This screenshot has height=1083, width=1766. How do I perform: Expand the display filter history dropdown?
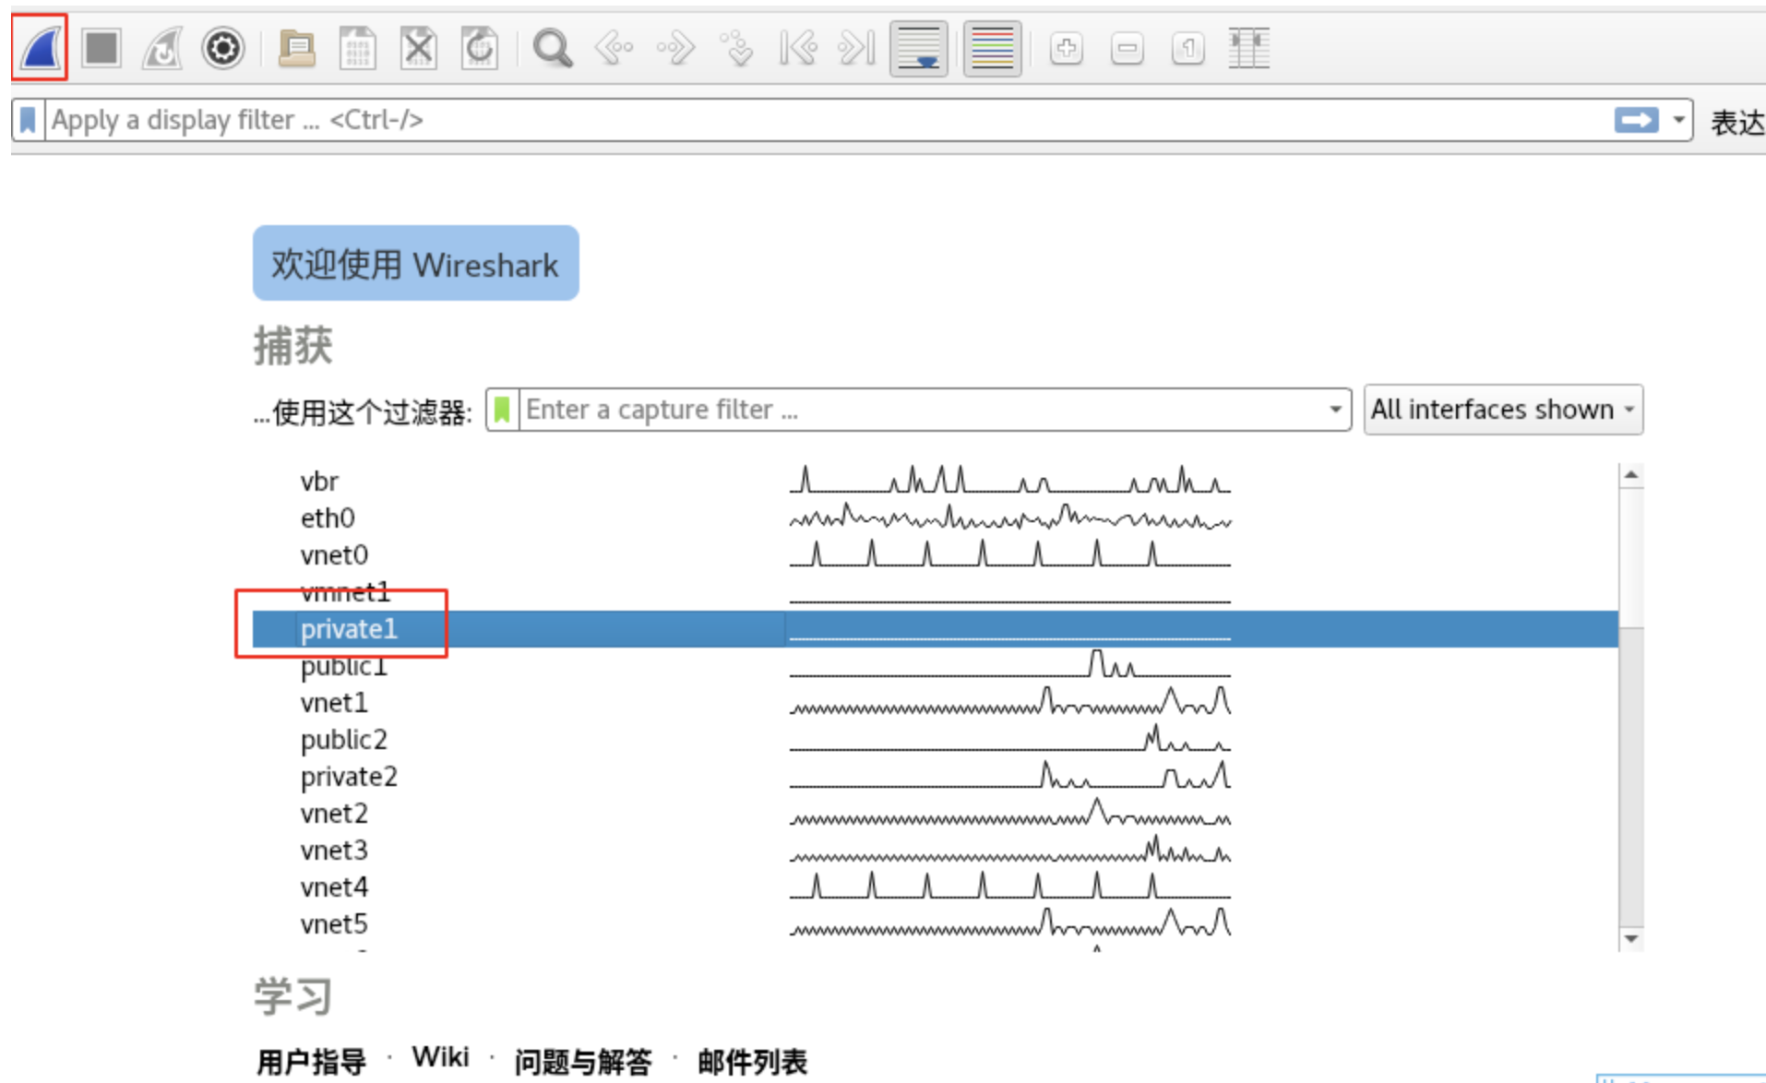click(1678, 120)
